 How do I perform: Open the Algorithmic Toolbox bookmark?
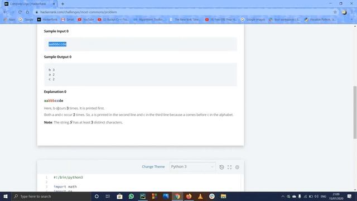tap(149, 20)
